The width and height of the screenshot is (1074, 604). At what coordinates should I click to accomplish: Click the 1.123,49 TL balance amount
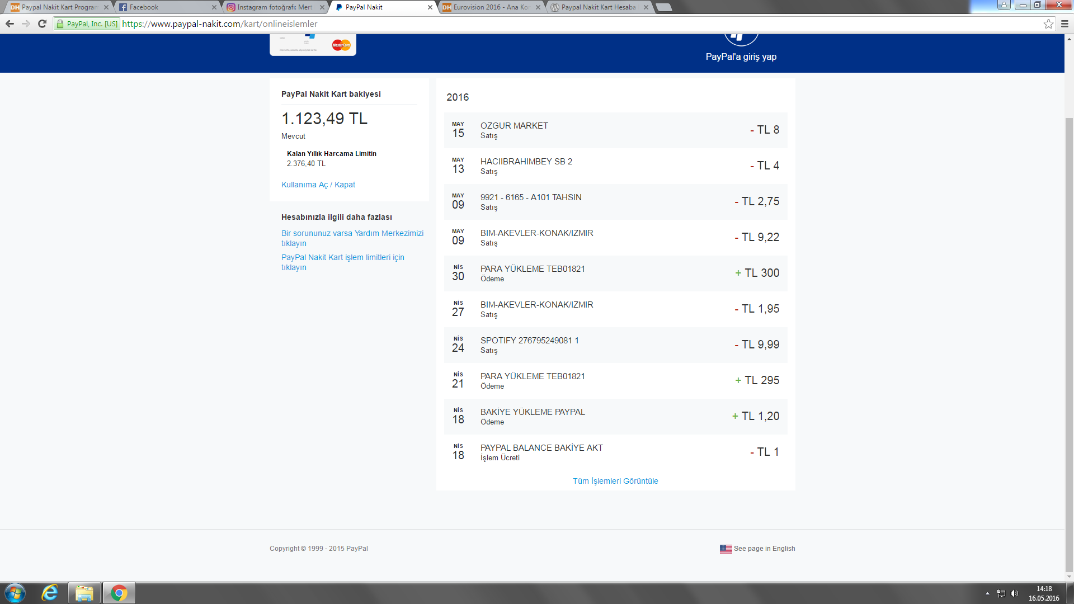coord(324,119)
